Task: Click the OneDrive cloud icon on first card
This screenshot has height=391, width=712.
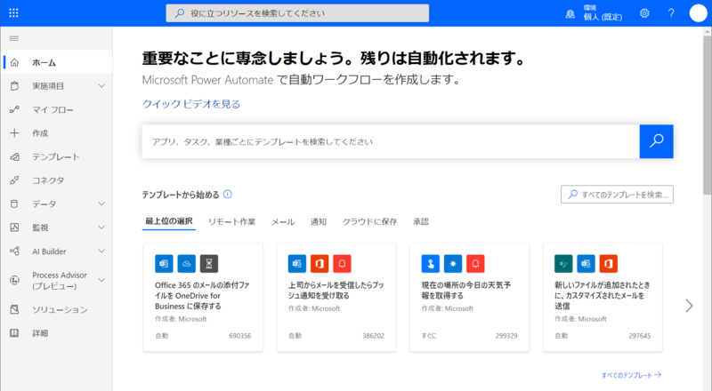Action: tap(186, 264)
